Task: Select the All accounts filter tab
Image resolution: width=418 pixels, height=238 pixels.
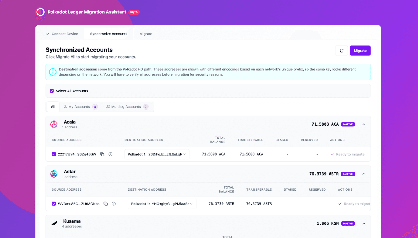Action: pyautogui.click(x=53, y=107)
